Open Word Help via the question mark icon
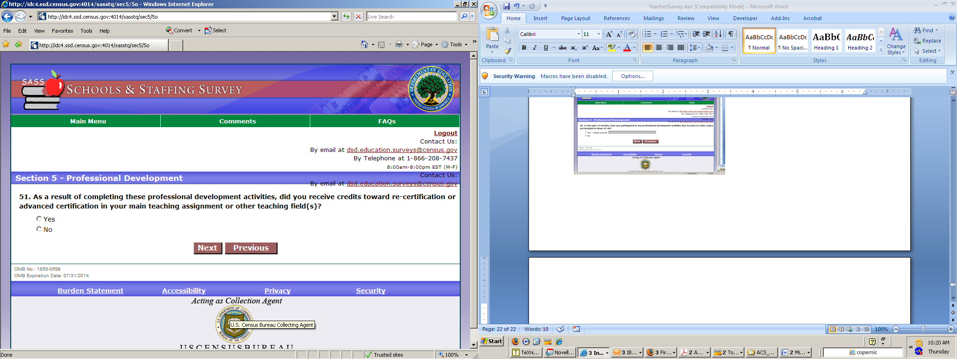Image resolution: width=957 pixels, height=359 pixels. pos(952,18)
